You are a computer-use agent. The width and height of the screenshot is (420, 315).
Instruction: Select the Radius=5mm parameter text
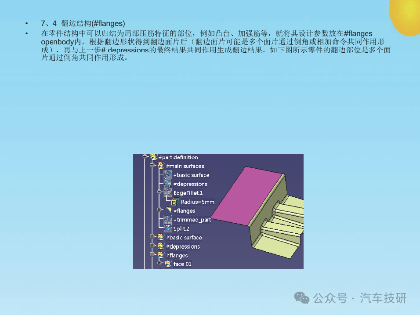[198, 202]
